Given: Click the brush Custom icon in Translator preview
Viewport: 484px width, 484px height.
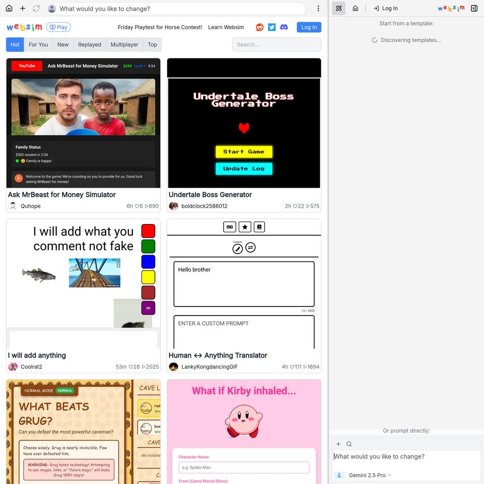Looking at the screenshot, I should tap(237, 248).
